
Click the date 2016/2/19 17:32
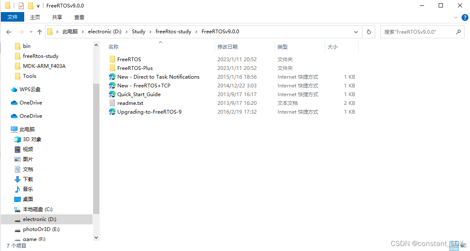(237, 112)
